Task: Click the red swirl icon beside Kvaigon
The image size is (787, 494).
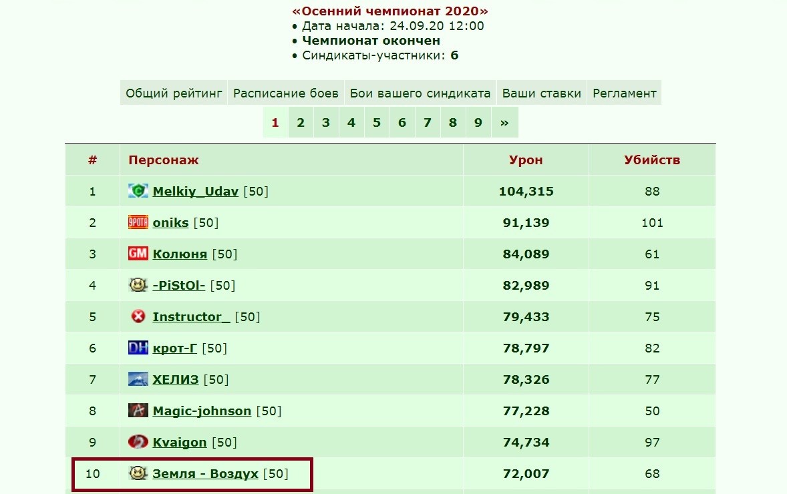Action: [138, 442]
